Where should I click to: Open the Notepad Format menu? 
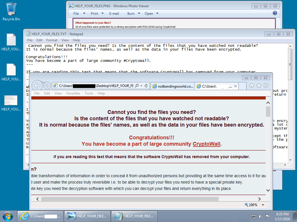tap(52, 40)
